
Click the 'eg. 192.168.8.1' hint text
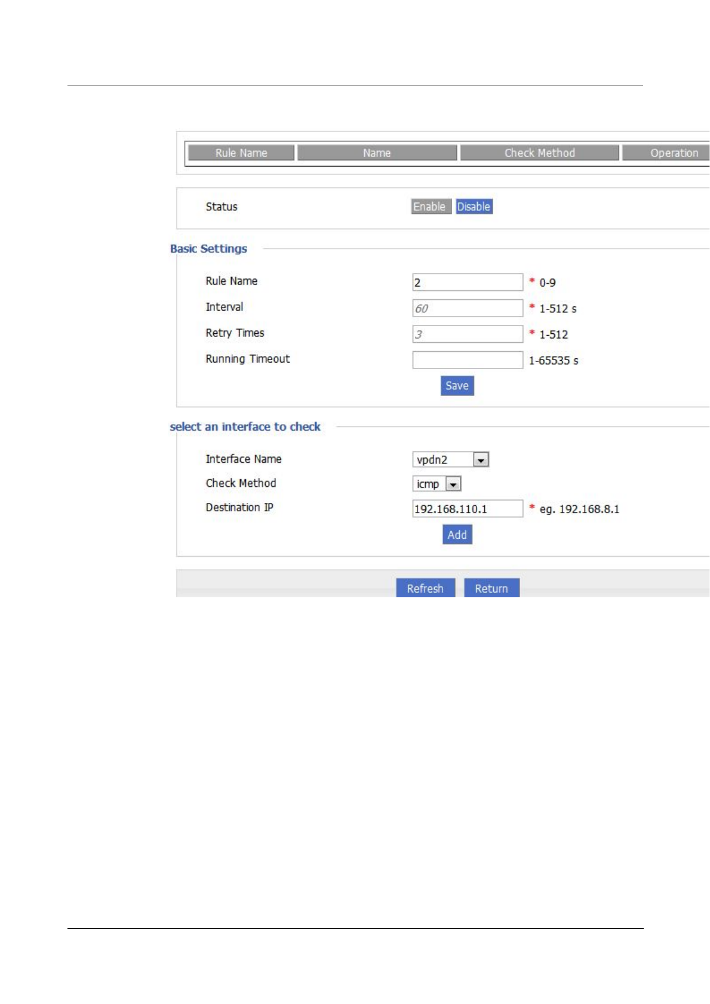(579, 509)
